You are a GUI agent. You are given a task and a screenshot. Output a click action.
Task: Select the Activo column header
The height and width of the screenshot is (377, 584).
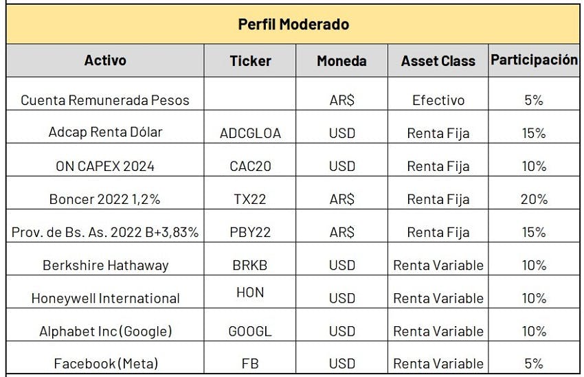[105, 60]
